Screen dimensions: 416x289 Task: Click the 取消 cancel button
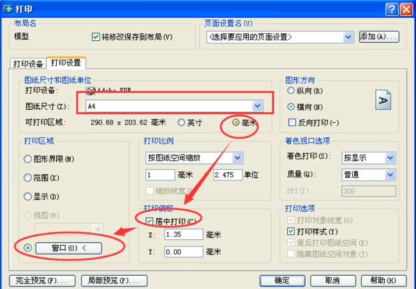tap(333, 281)
